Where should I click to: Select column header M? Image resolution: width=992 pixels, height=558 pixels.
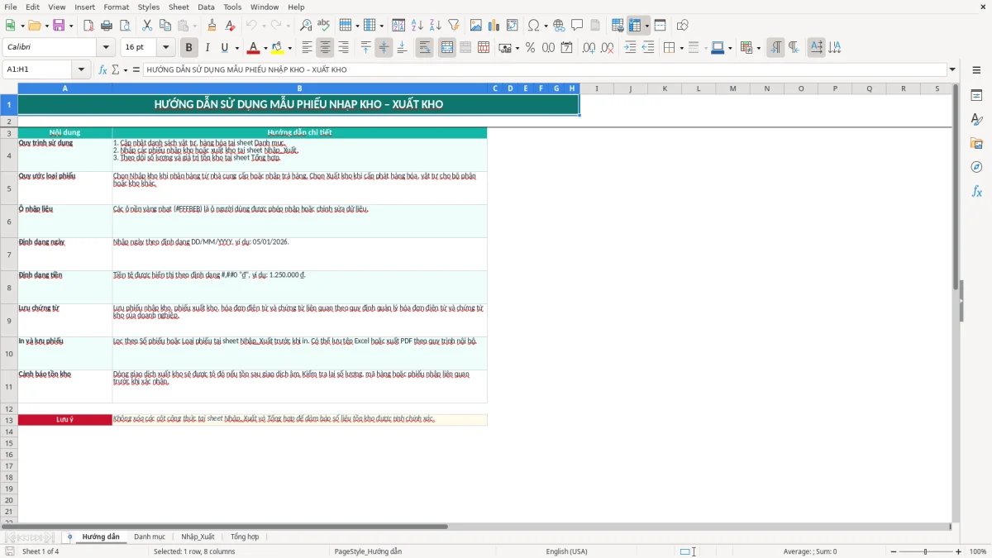[732, 88]
